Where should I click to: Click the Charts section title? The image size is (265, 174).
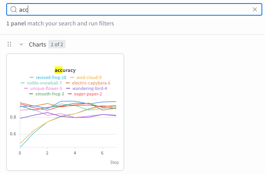click(x=37, y=45)
